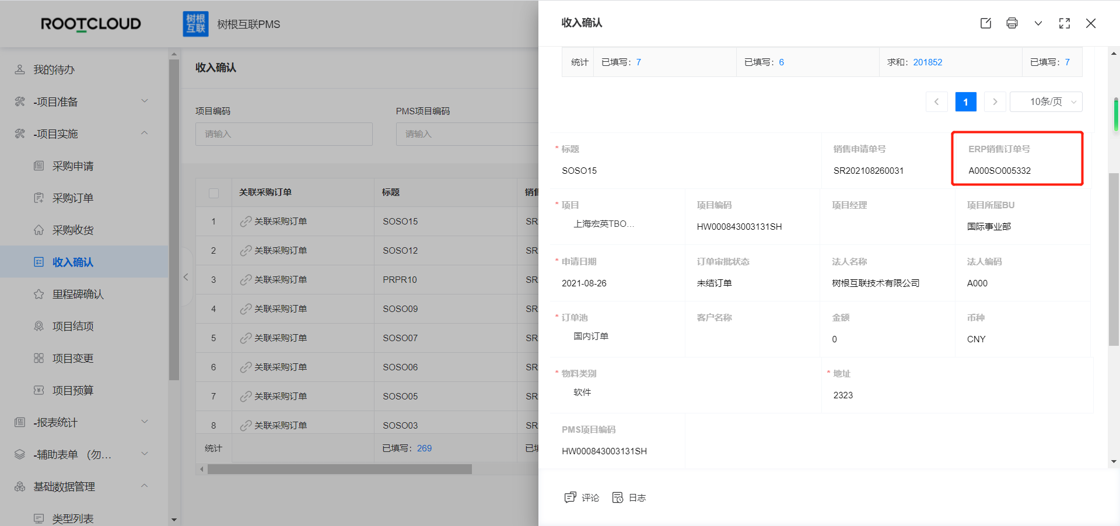Viewport: 1120px width, 526px height.
Task: Open 项目预算 menu item
Action: click(x=84, y=390)
